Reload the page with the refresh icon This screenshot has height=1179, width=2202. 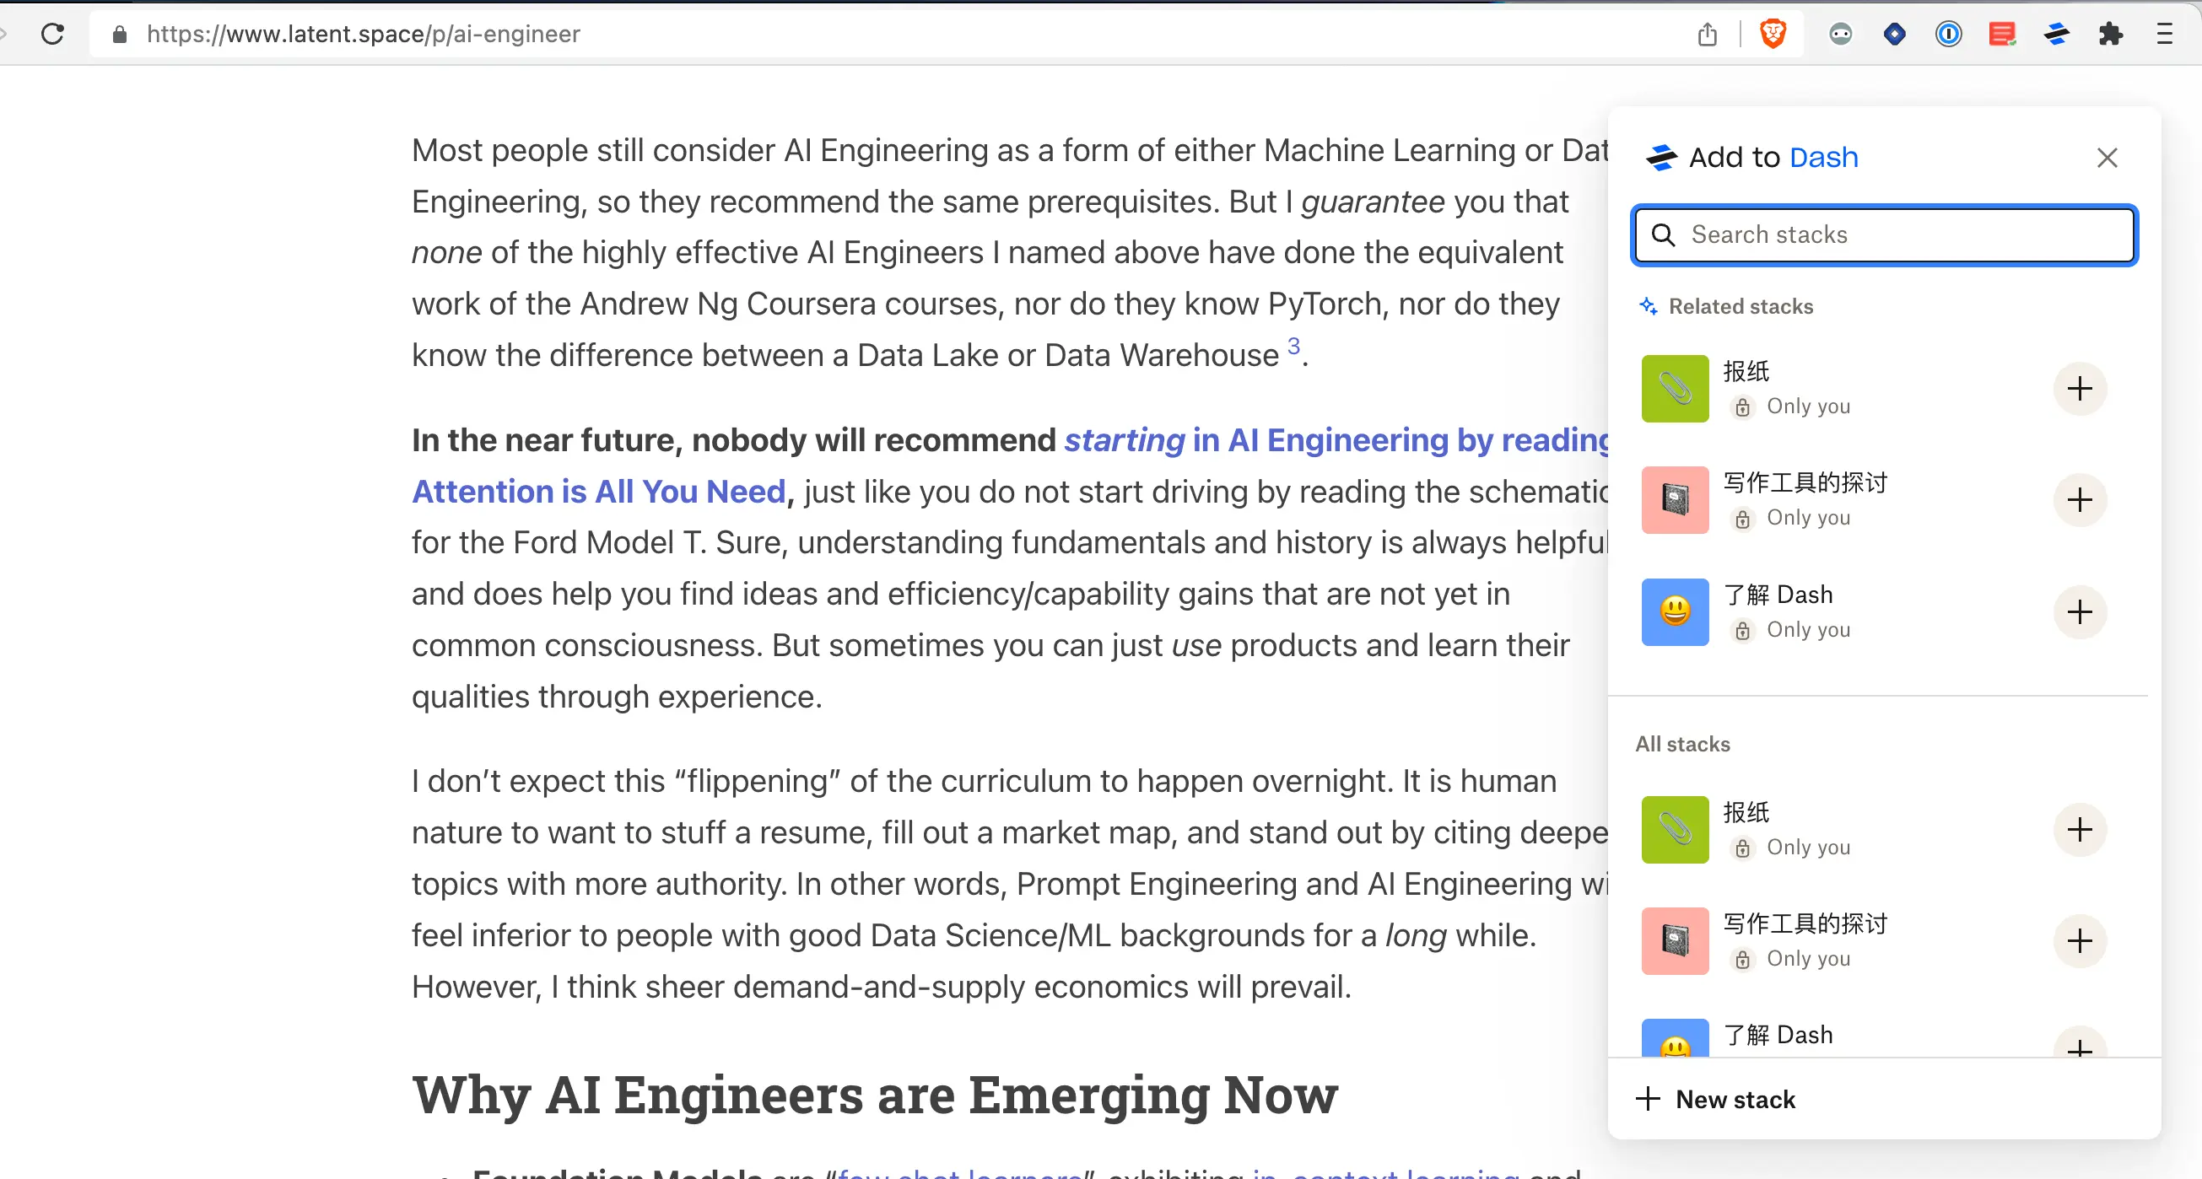coord(53,35)
